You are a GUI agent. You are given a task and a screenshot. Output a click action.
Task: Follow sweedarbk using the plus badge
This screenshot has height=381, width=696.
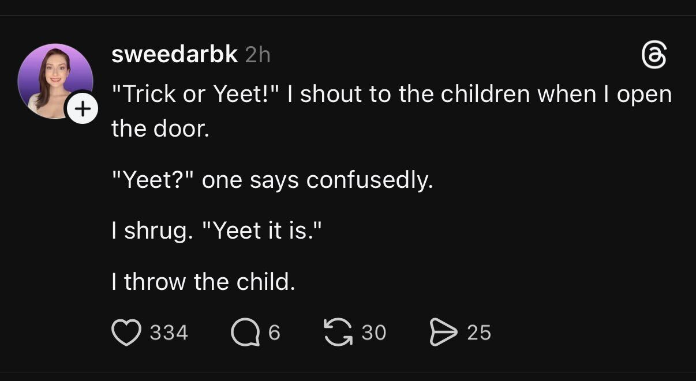coord(83,108)
